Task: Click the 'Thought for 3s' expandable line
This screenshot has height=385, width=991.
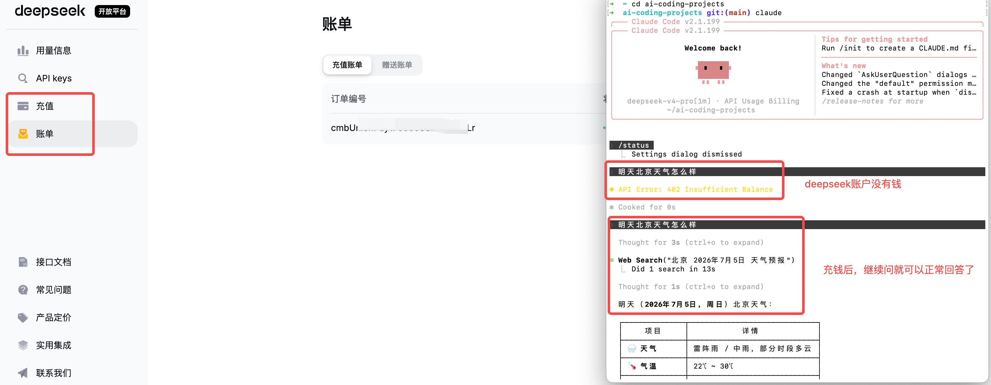Action: (x=691, y=242)
